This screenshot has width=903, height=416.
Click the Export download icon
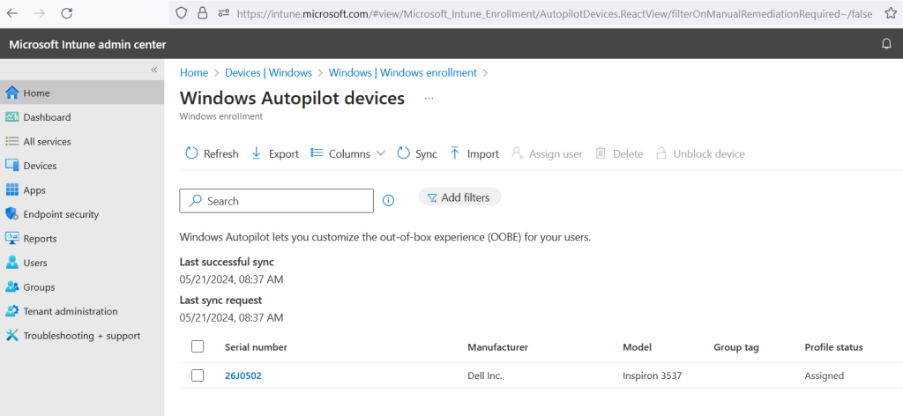[257, 153]
